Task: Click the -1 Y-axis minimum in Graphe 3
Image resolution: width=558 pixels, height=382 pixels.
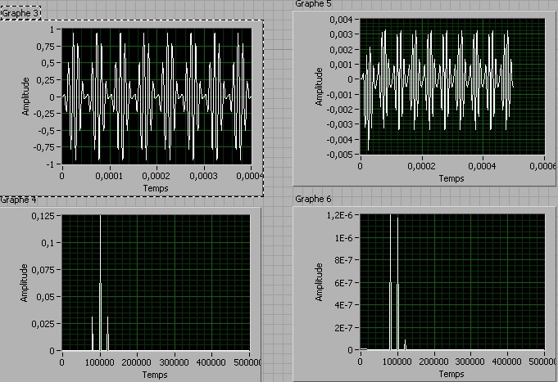Action: (x=50, y=164)
